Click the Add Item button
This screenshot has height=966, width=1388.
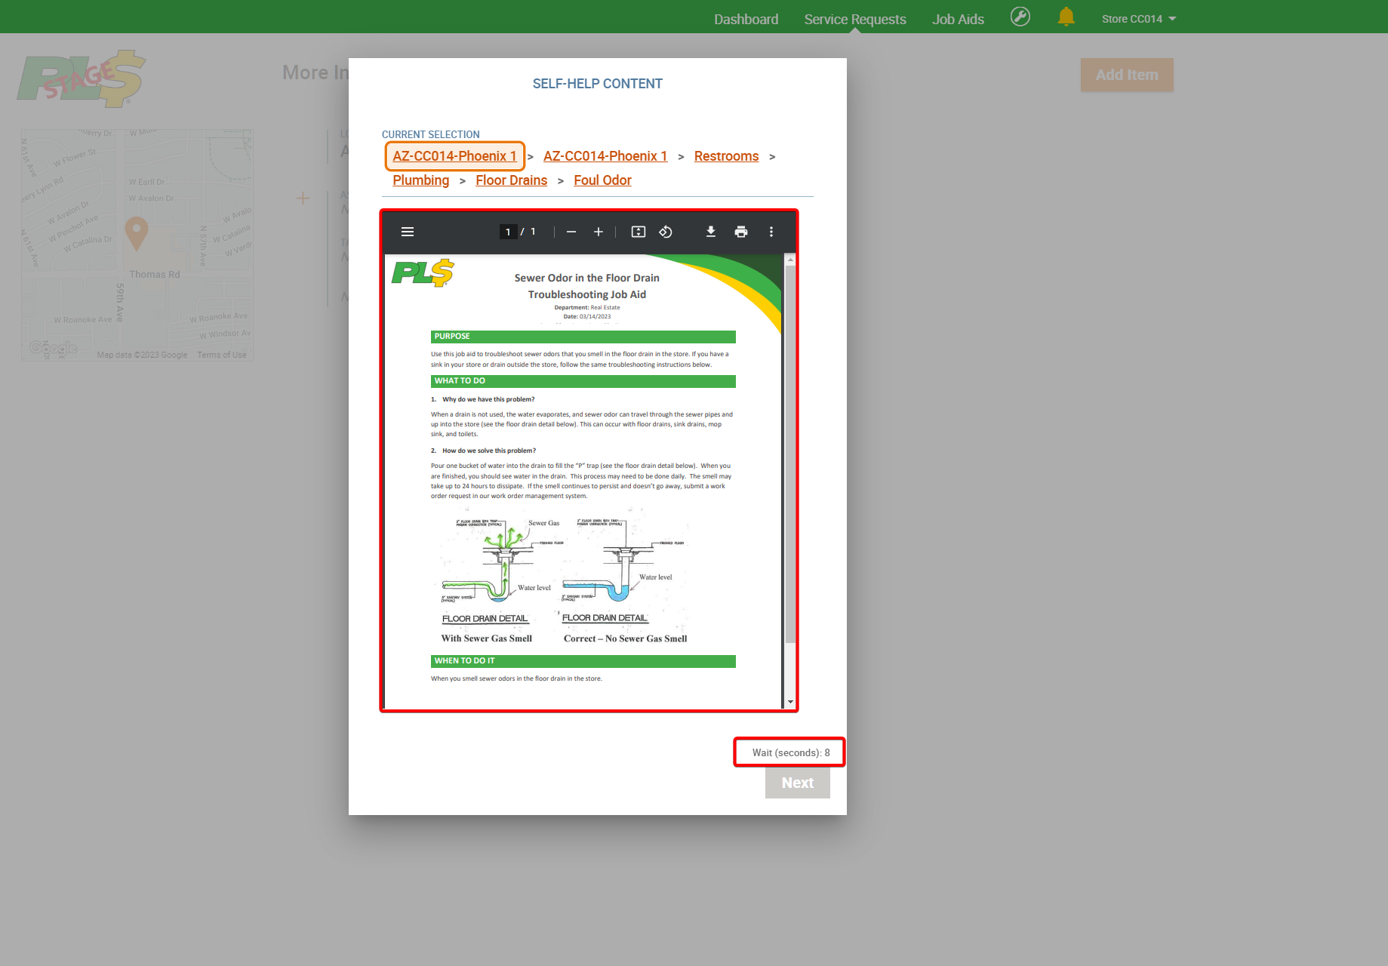(1126, 75)
